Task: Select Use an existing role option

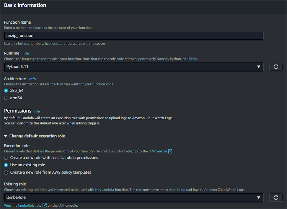Action: tap(6, 165)
